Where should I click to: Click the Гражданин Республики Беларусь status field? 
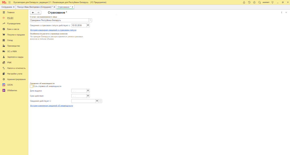(59, 20)
